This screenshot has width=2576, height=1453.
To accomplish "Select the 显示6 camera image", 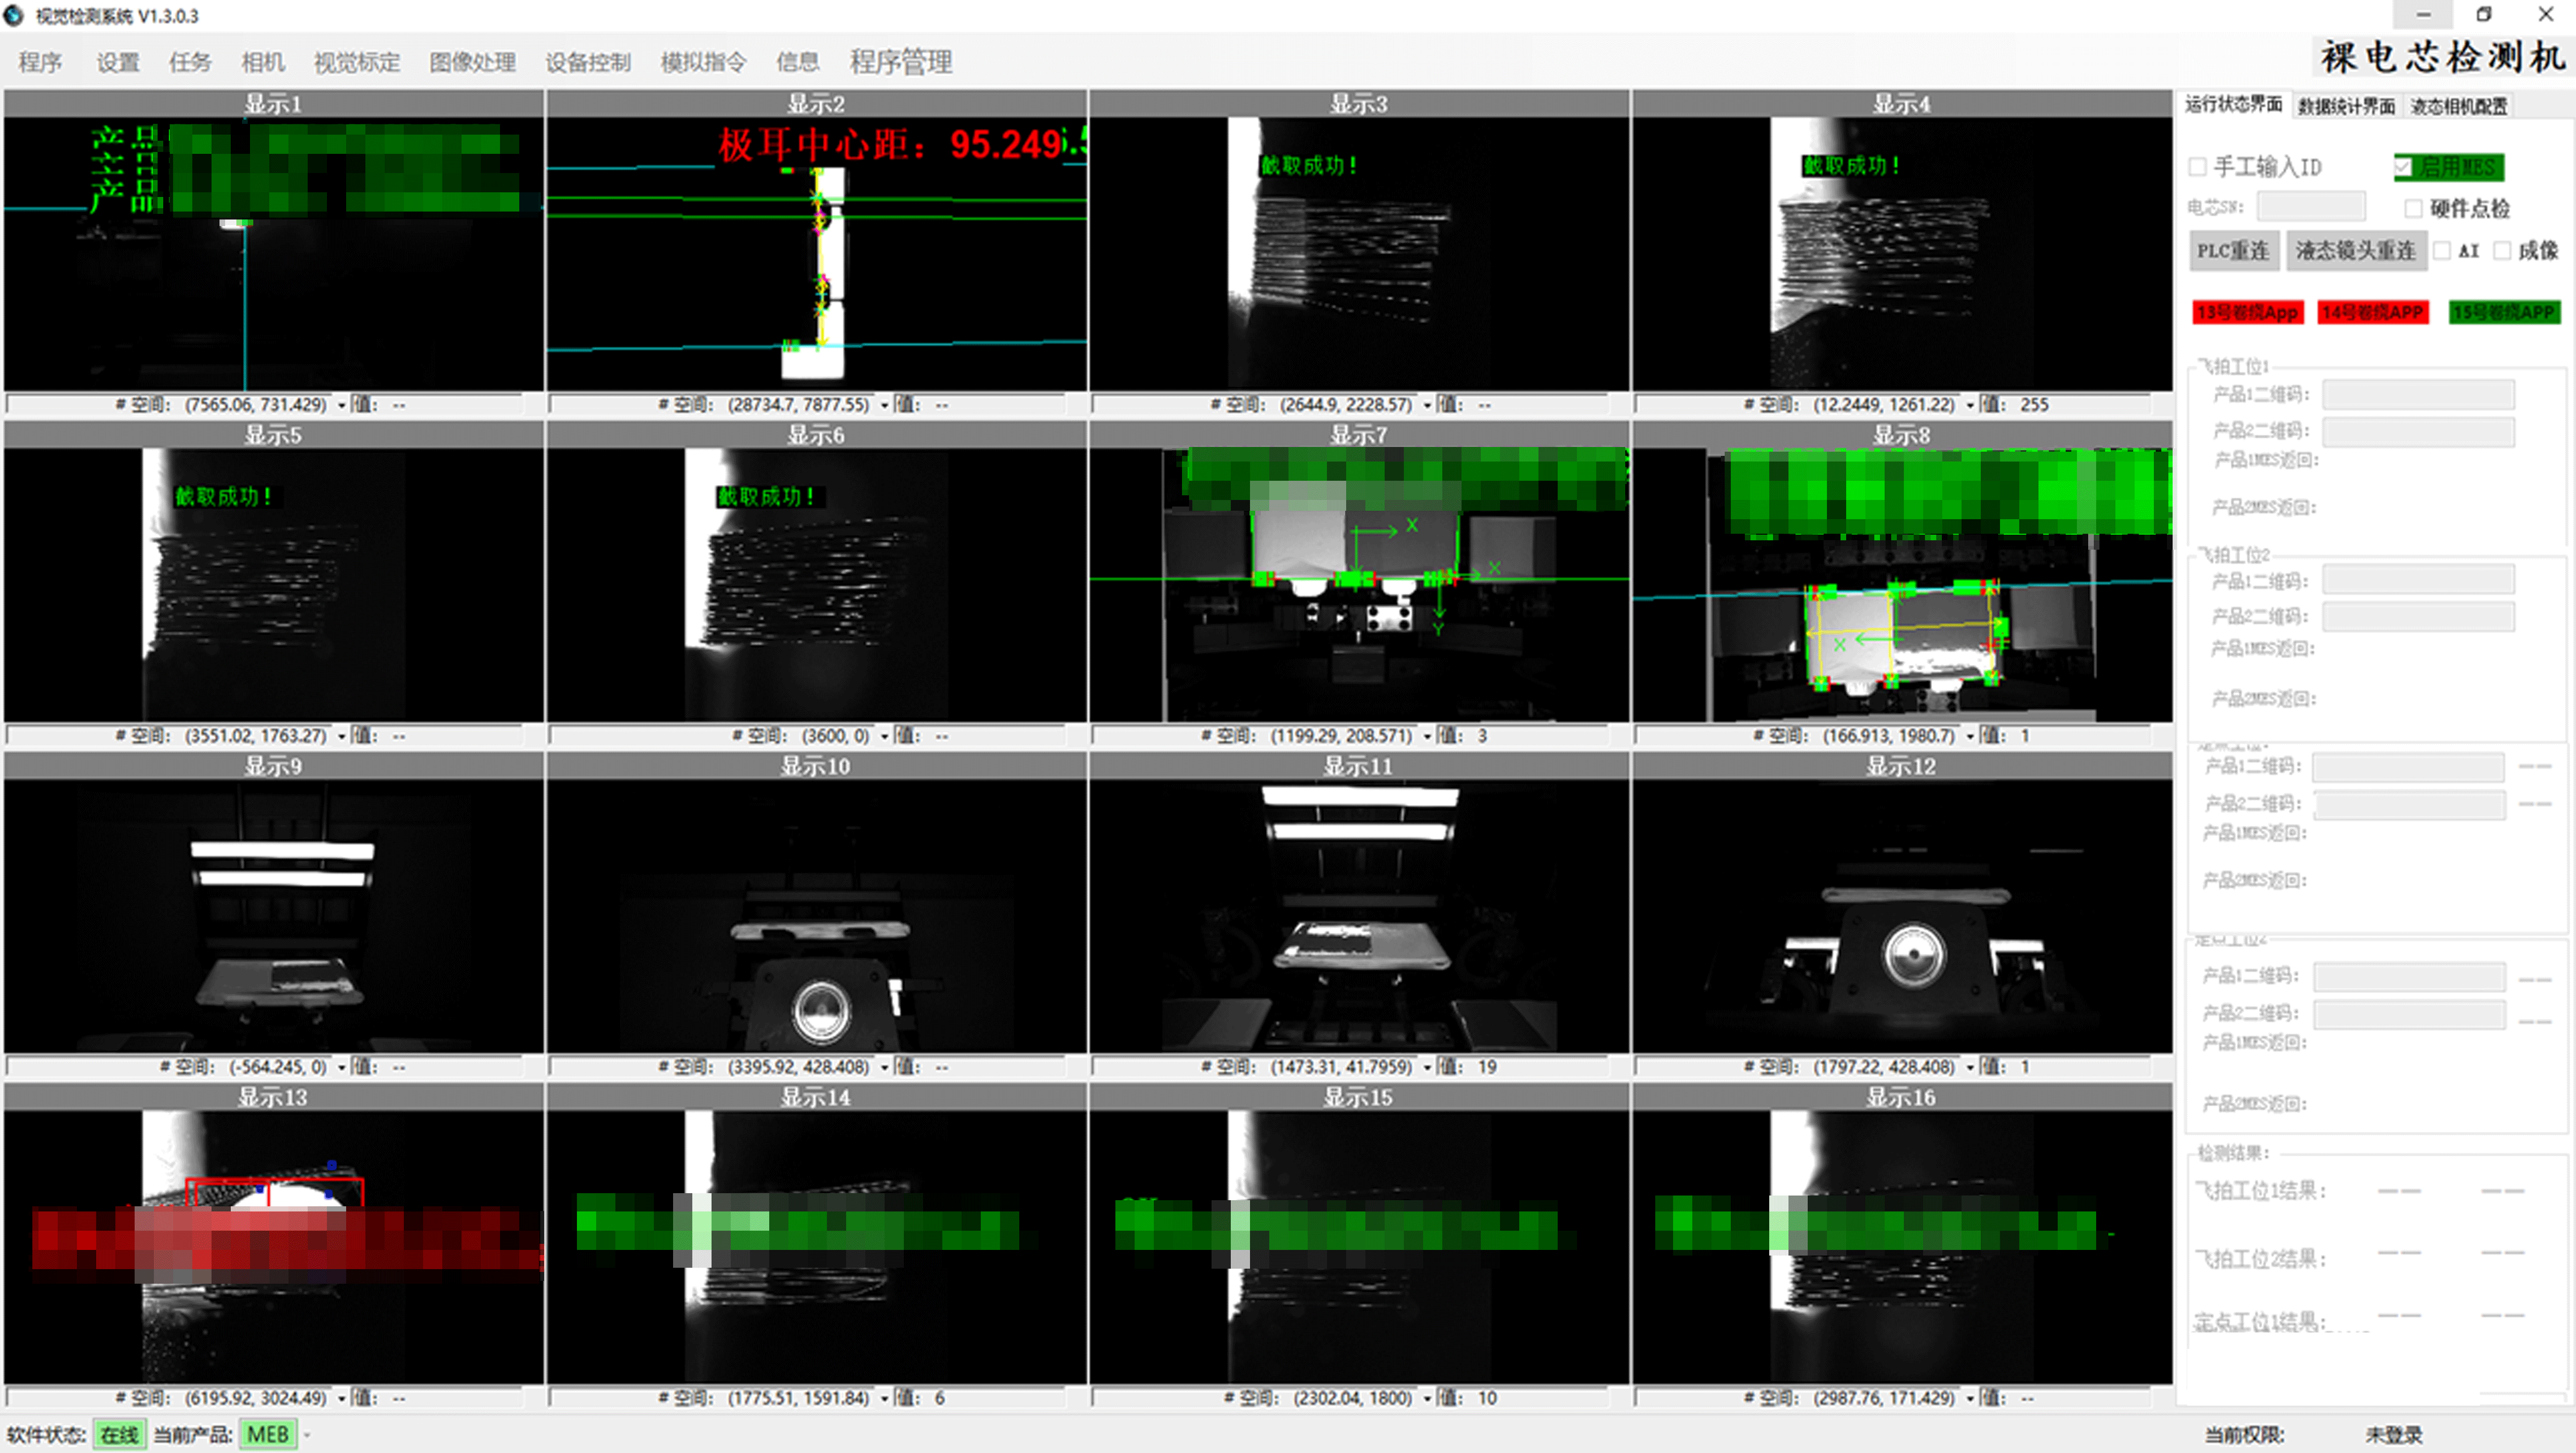I will point(816,585).
